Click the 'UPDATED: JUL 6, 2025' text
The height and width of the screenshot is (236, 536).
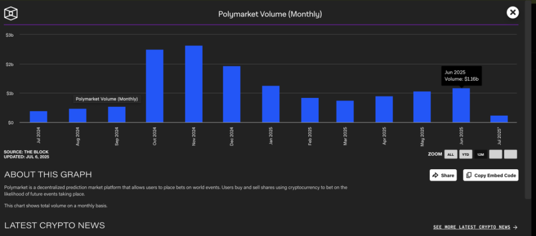coord(27,157)
